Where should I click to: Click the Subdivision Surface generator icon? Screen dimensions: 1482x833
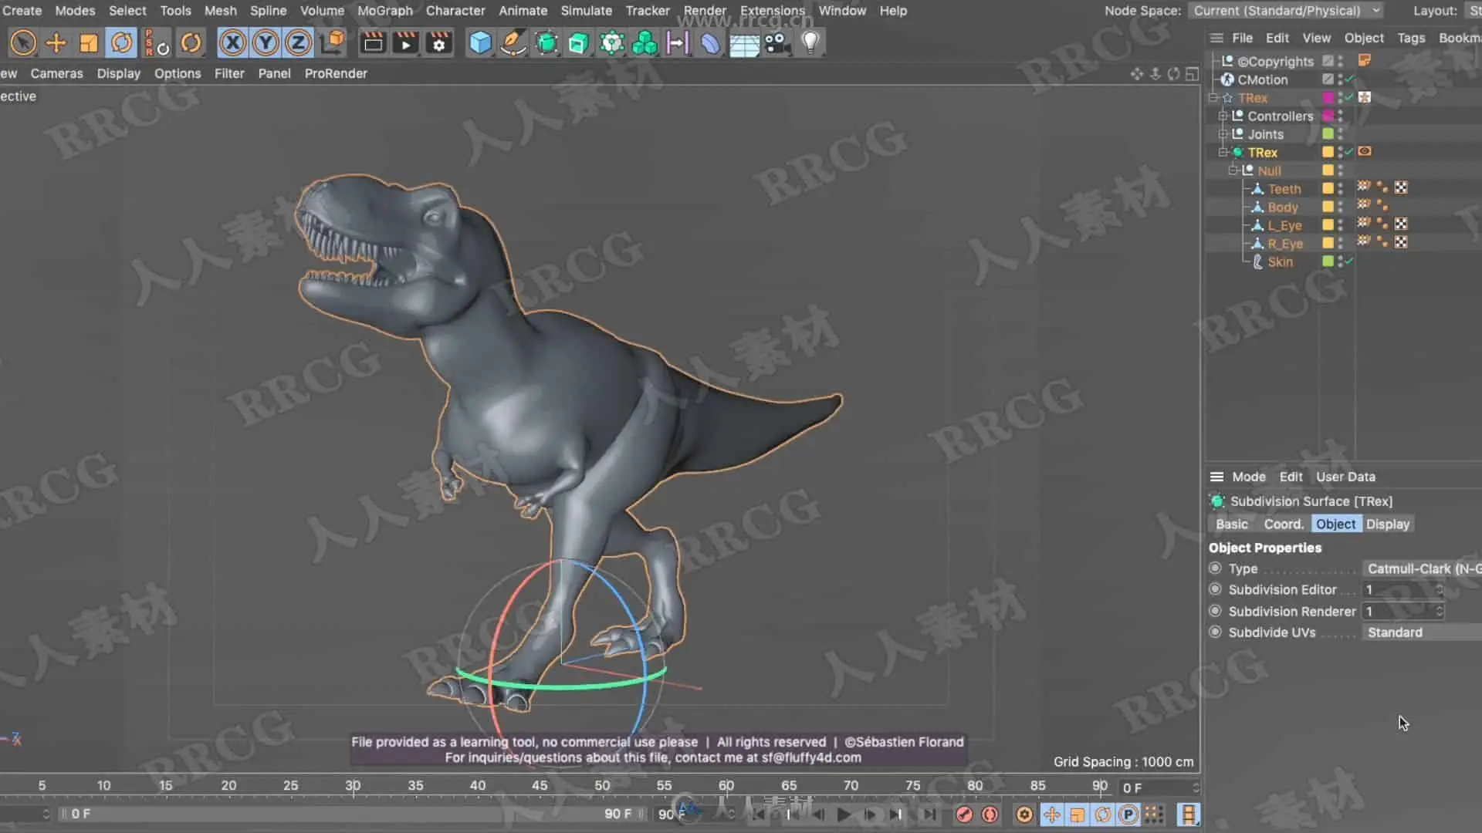point(546,42)
